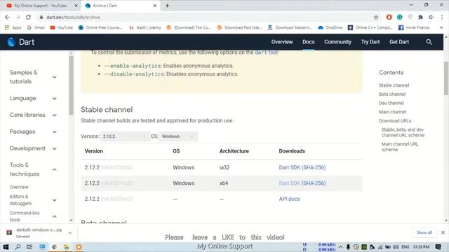Open Task View in taskbar

pyautogui.click(x=29, y=247)
